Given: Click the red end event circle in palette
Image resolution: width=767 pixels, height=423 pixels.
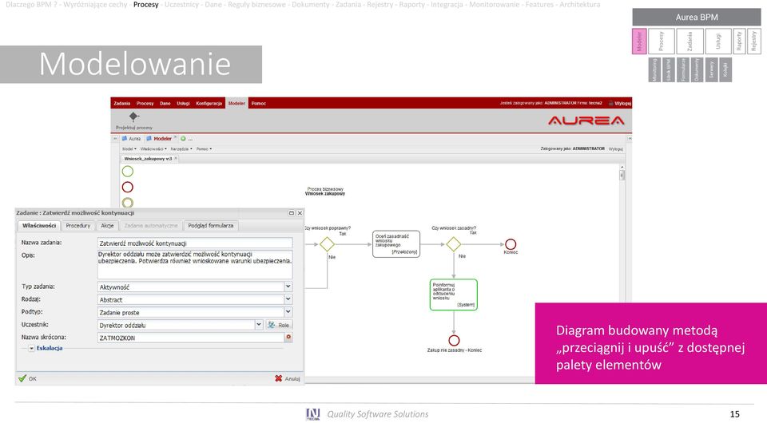Looking at the screenshot, I should (x=128, y=187).
